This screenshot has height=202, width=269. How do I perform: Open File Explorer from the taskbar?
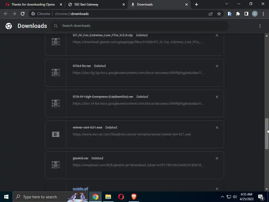108,197
